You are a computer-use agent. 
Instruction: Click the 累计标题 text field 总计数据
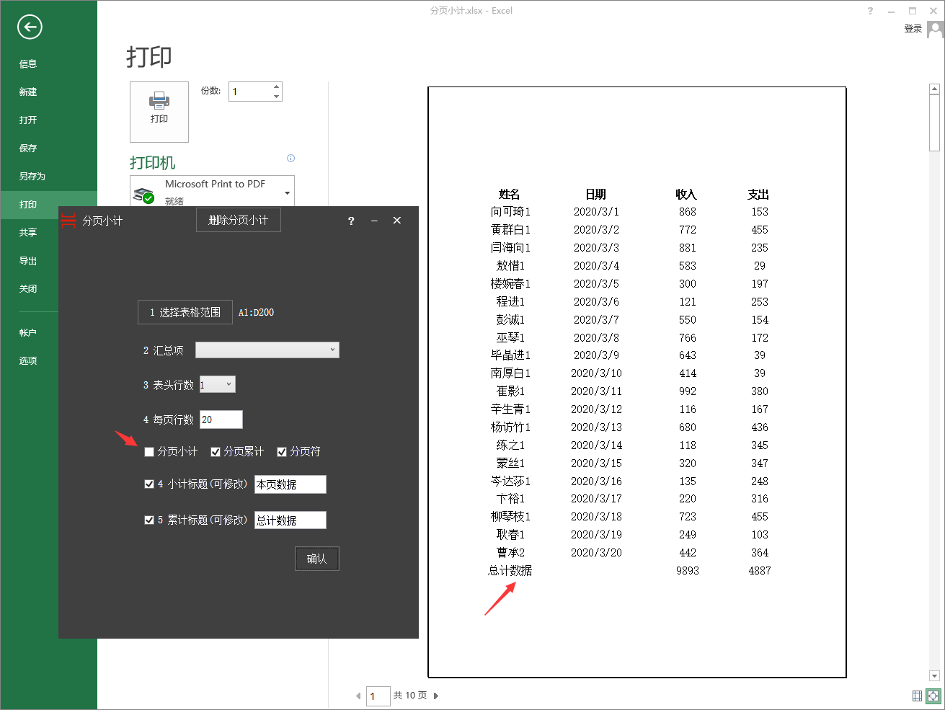(x=290, y=520)
